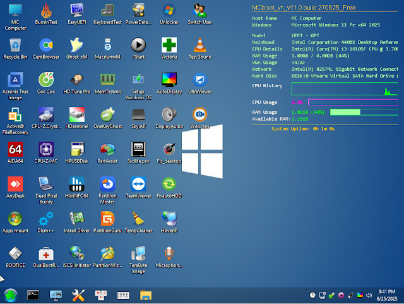The height and width of the screenshot is (304, 404).
Task: Select the HD Tune Pro icon
Action: (77, 83)
